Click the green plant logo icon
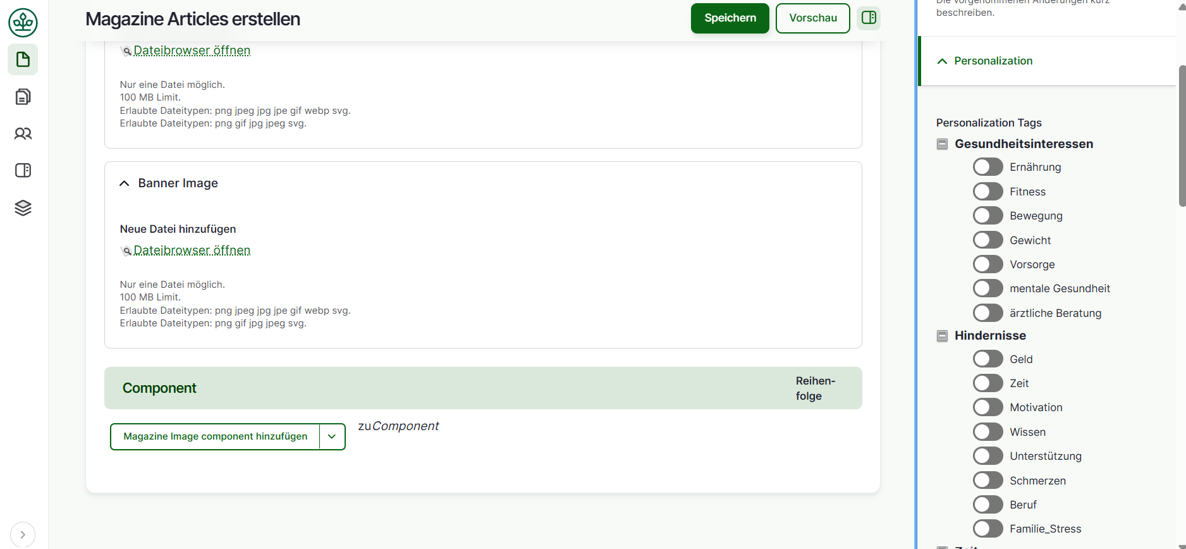 point(23,23)
